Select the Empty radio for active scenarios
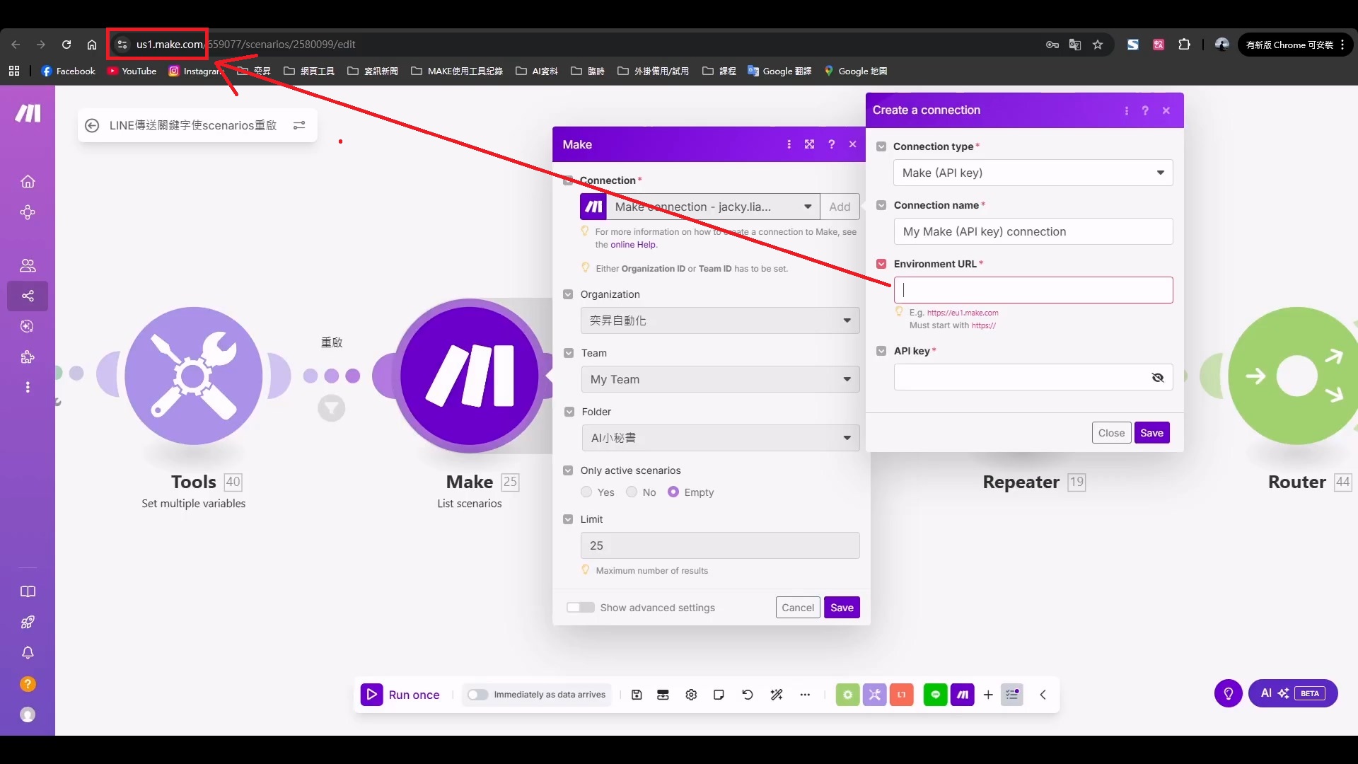The width and height of the screenshot is (1358, 764). [673, 492]
